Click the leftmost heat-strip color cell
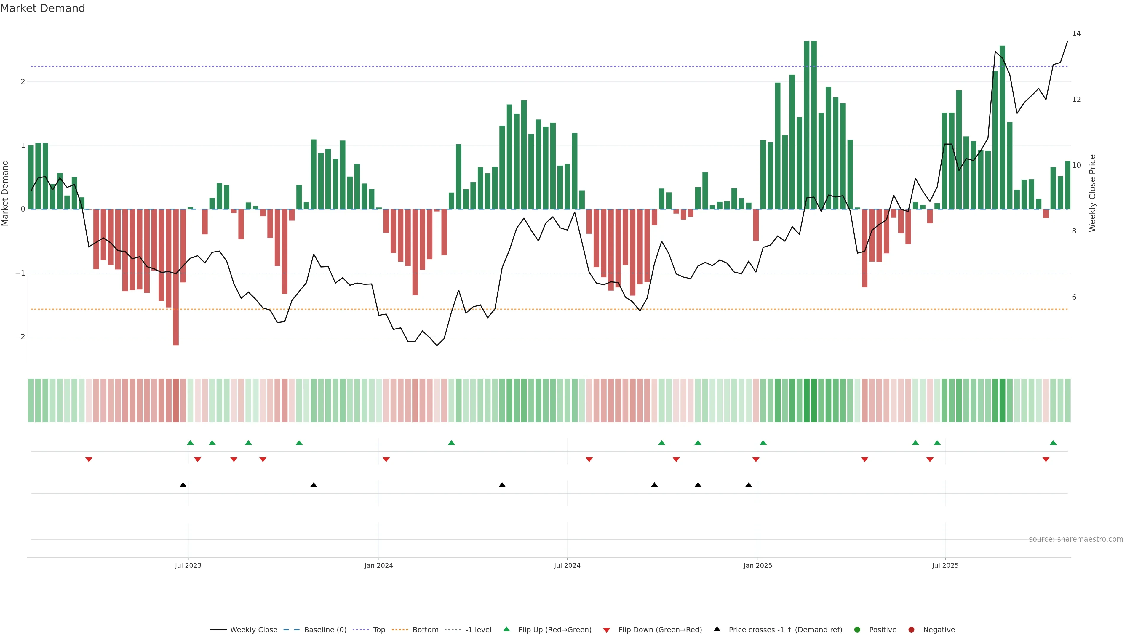1138x640 pixels. pyautogui.click(x=31, y=400)
